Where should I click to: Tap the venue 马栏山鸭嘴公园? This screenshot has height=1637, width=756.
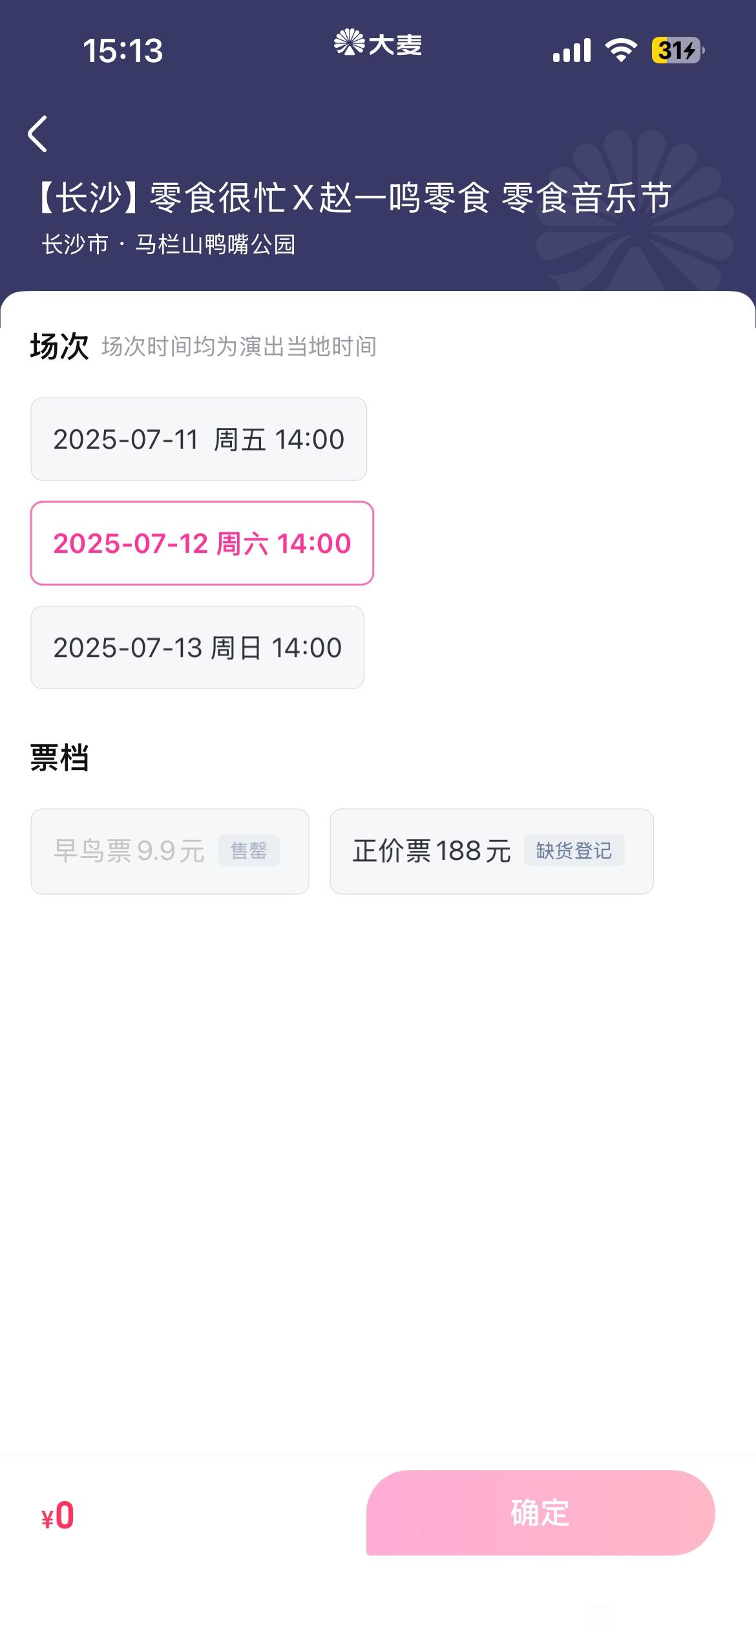215,244
